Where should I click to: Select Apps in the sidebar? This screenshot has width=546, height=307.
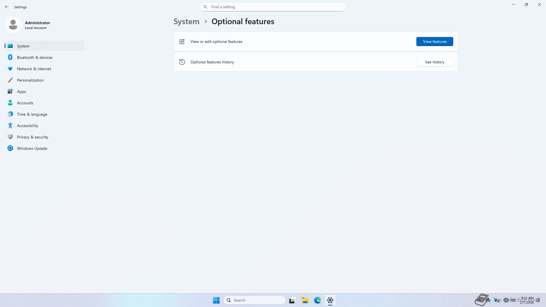tap(21, 92)
